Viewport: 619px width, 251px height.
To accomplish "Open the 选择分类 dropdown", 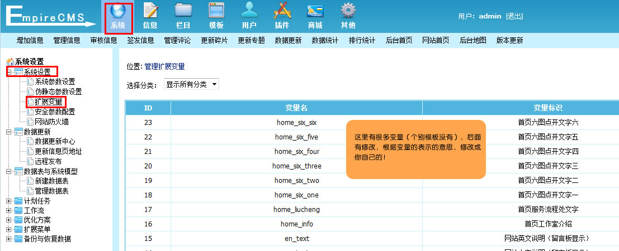I will [x=191, y=84].
